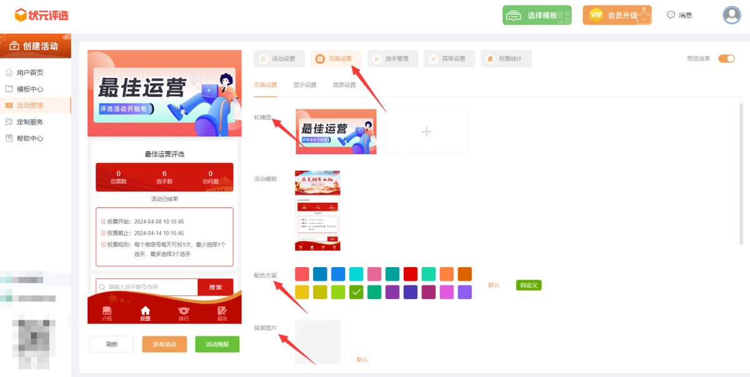The height and width of the screenshot is (377, 750).
Task: Open the 排行 ranking icon in preview
Action: click(184, 313)
